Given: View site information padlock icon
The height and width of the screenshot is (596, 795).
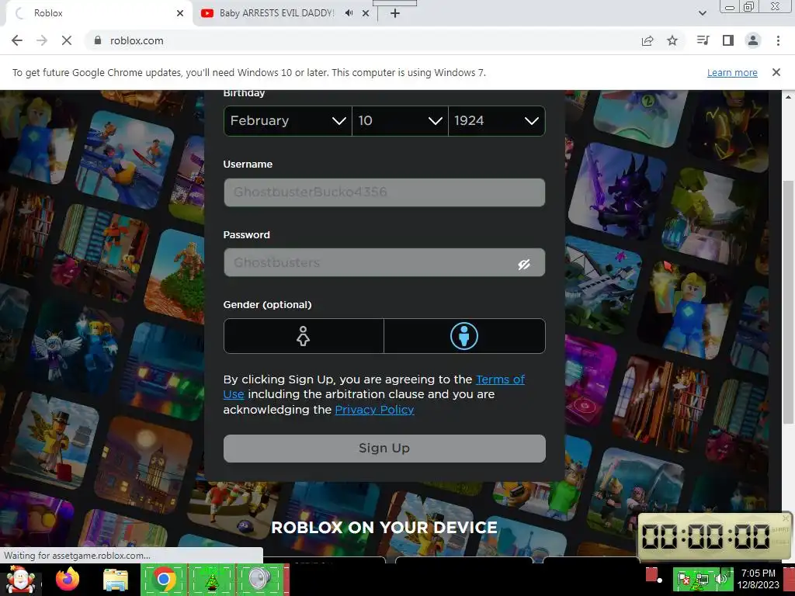Looking at the screenshot, I should [98, 40].
